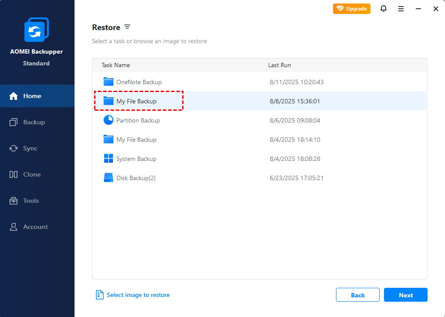Image resolution: width=445 pixels, height=317 pixels.
Task: Click the Disk Backup(2) drive icon
Action: point(108,177)
